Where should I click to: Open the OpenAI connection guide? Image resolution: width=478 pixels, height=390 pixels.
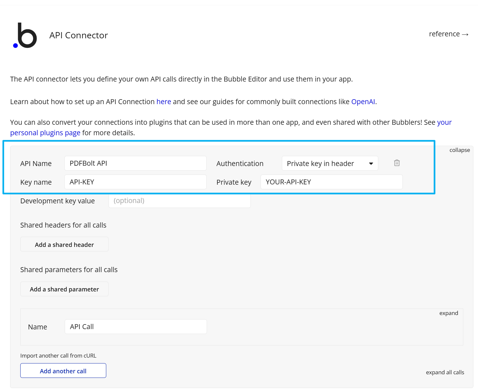pyautogui.click(x=363, y=102)
